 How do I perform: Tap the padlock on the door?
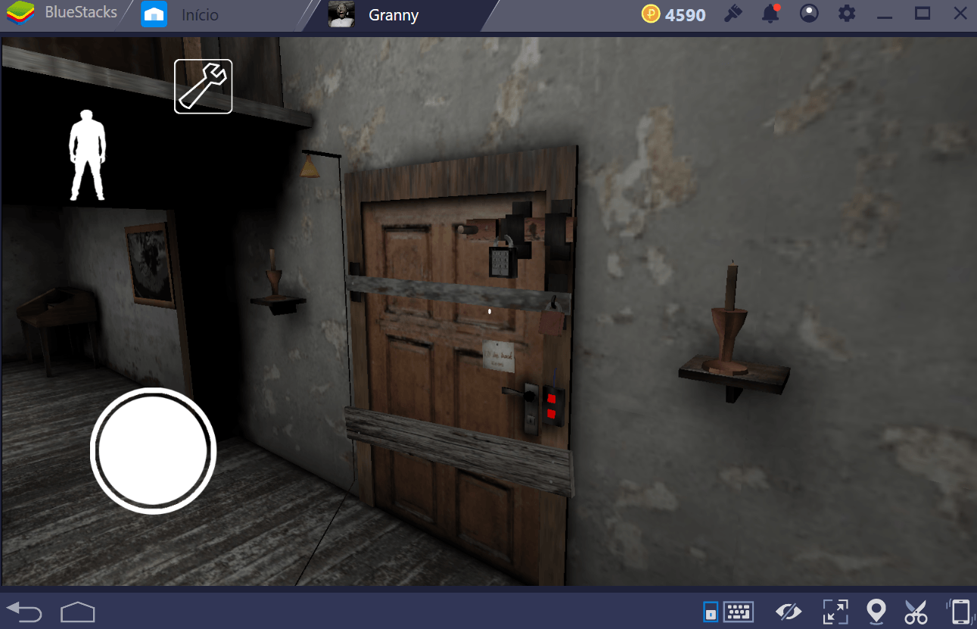click(x=503, y=257)
